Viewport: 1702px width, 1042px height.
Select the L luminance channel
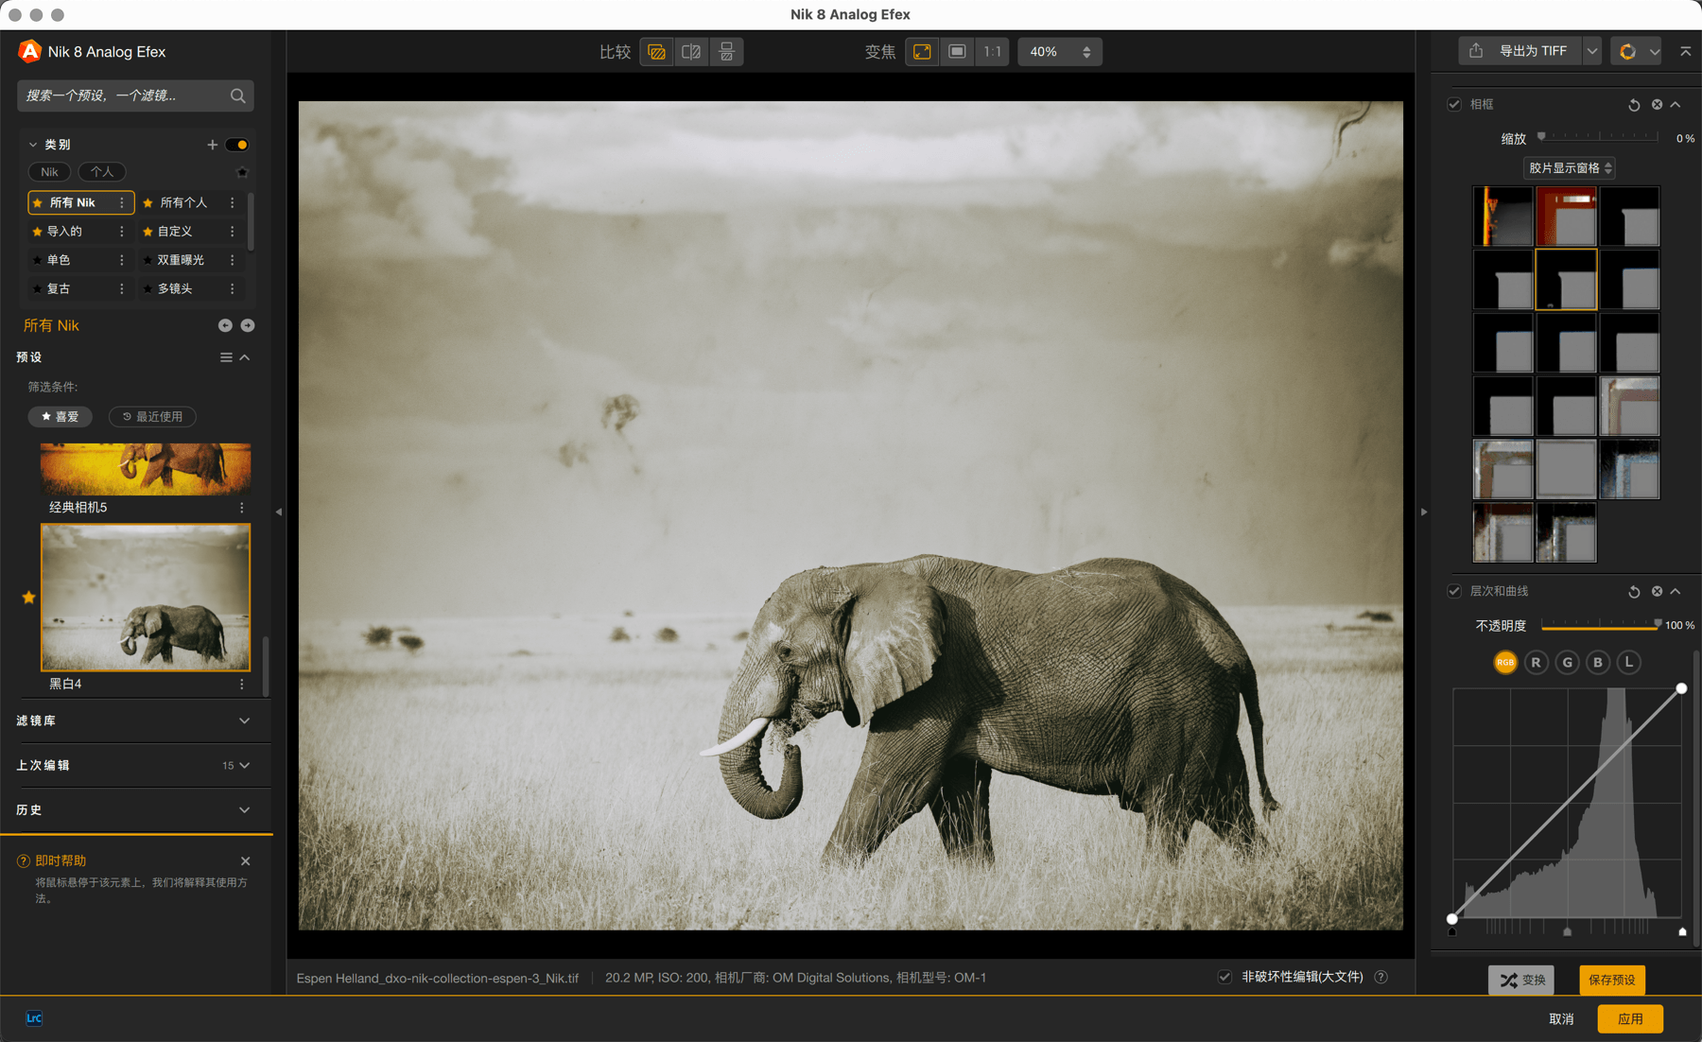tap(1628, 663)
